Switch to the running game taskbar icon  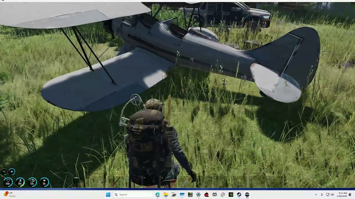[247, 195]
